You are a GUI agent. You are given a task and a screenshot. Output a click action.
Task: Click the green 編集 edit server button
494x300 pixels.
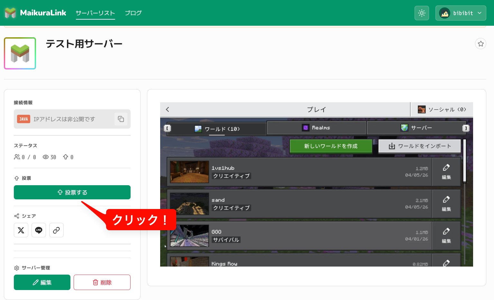coord(42,282)
